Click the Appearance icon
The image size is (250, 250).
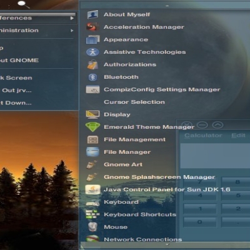(x=92, y=39)
